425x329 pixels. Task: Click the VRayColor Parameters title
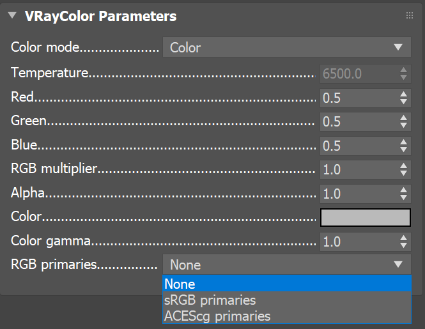100,16
